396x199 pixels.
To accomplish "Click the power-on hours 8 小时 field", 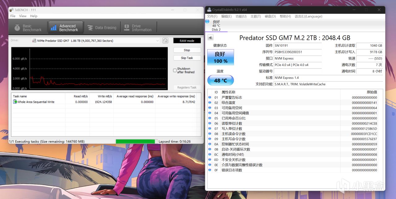I will pos(369,71).
